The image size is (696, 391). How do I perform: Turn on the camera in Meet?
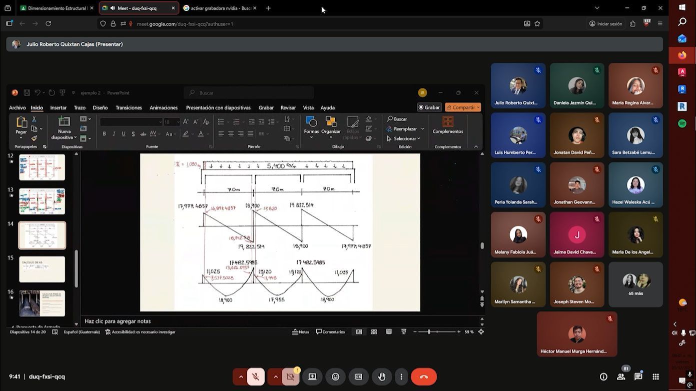(x=290, y=376)
